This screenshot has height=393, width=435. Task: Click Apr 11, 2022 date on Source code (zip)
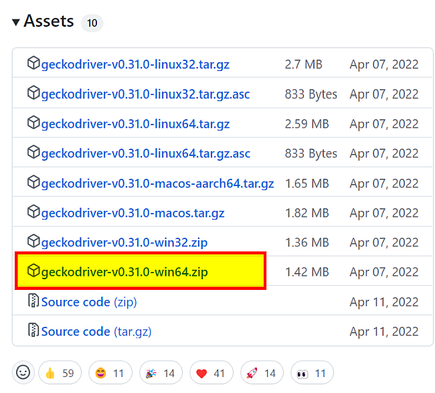(384, 302)
